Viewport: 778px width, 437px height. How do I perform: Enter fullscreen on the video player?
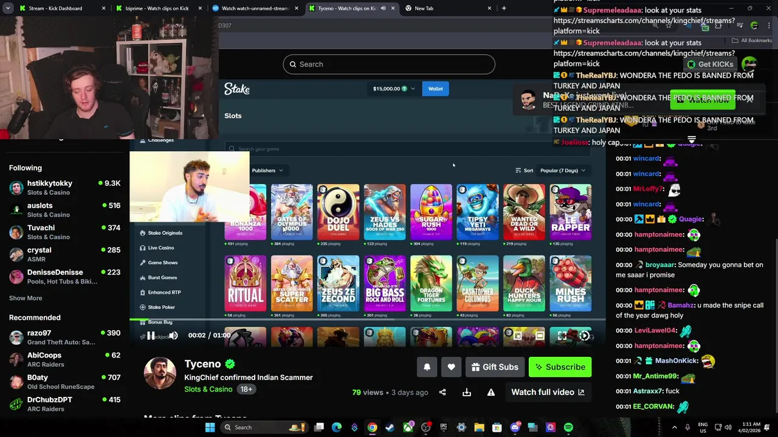[562, 336]
